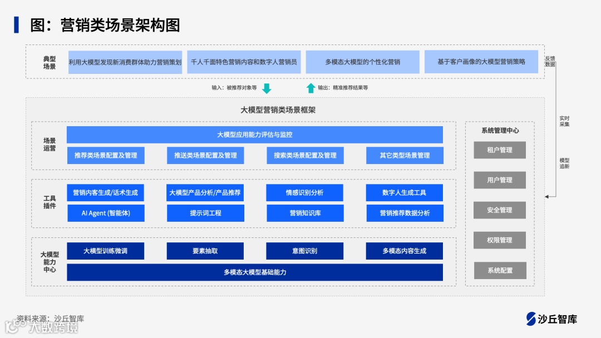Click the 基于客户画像的大模型营销策略 box
Image resolution: width=601 pixels, height=338 pixels.
481,62
